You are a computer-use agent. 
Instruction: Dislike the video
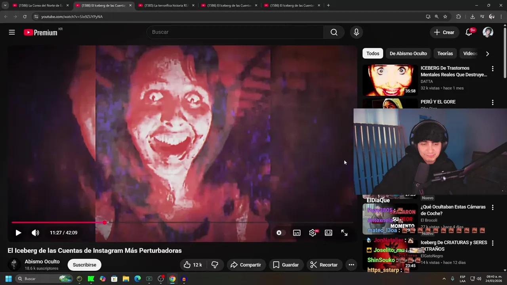[x=215, y=265]
